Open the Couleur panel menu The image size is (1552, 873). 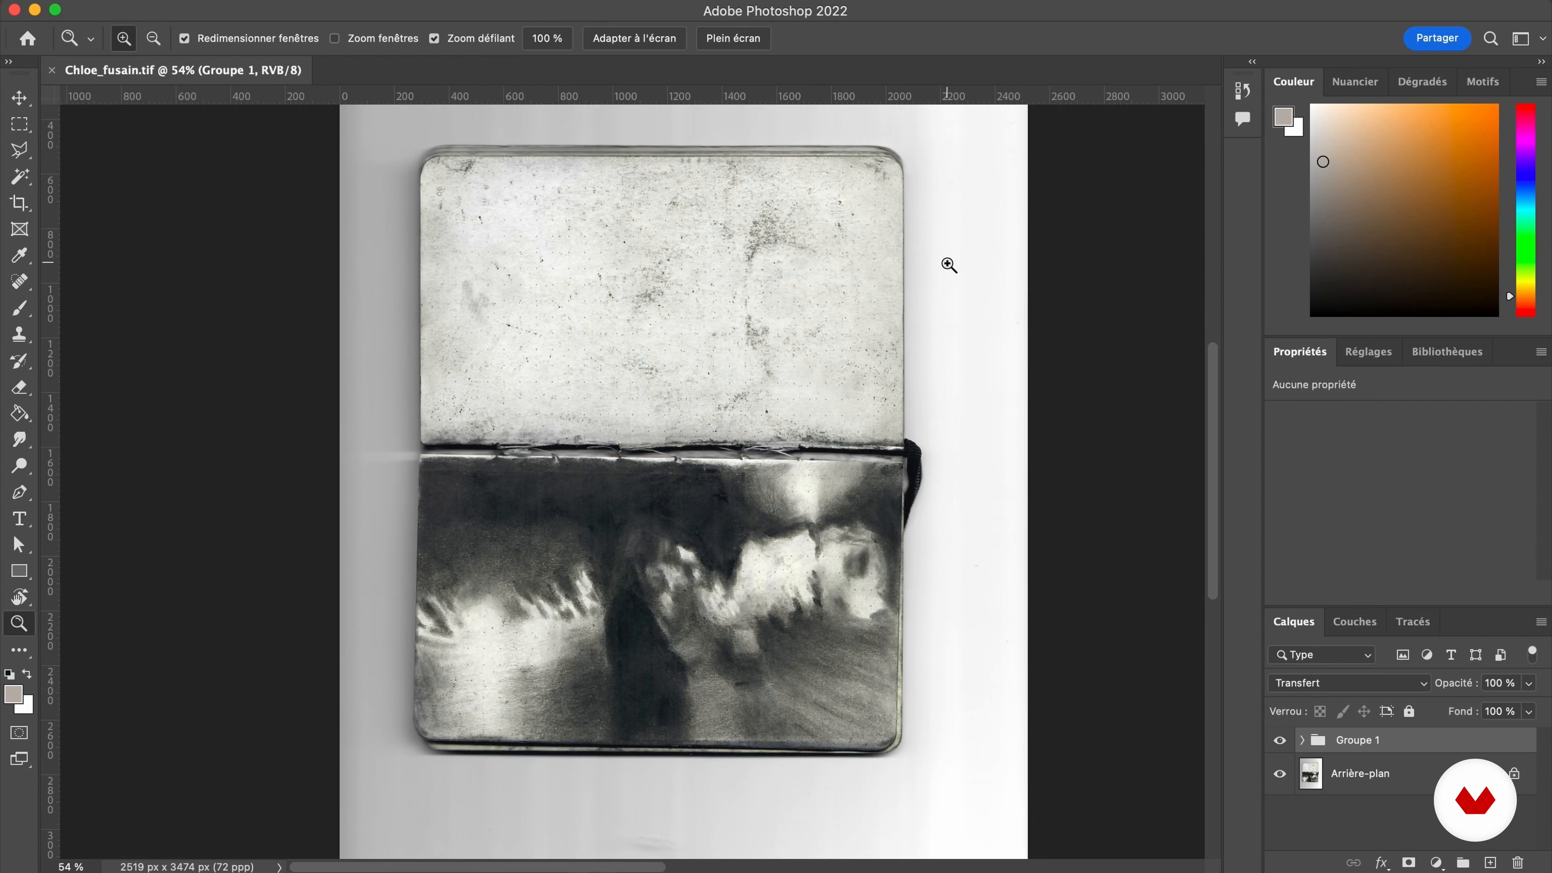click(1541, 82)
